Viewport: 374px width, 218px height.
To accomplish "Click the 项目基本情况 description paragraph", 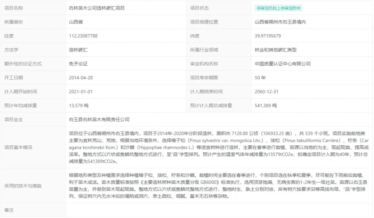I will pos(219,147).
